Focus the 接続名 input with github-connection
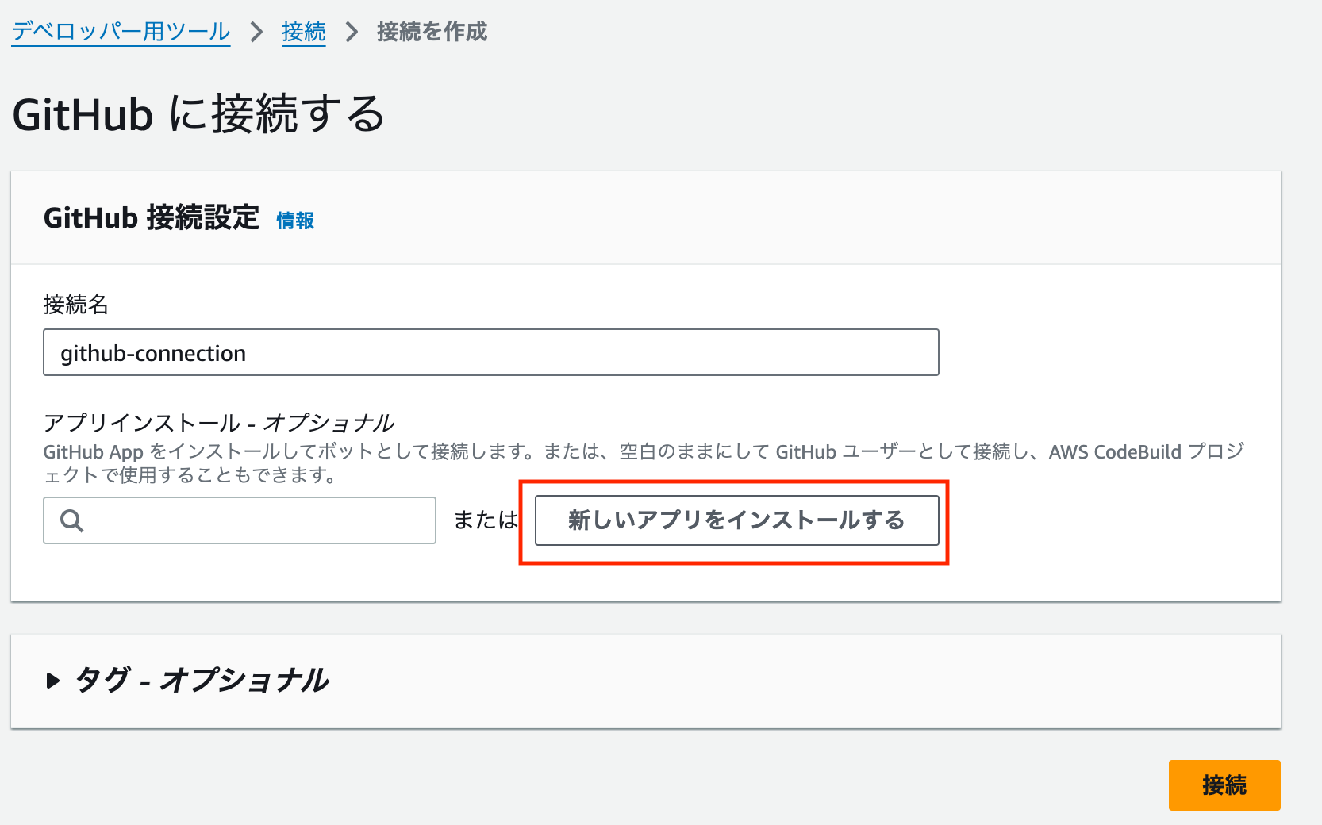The width and height of the screenshot is (1322, 825). click(491, 352)
